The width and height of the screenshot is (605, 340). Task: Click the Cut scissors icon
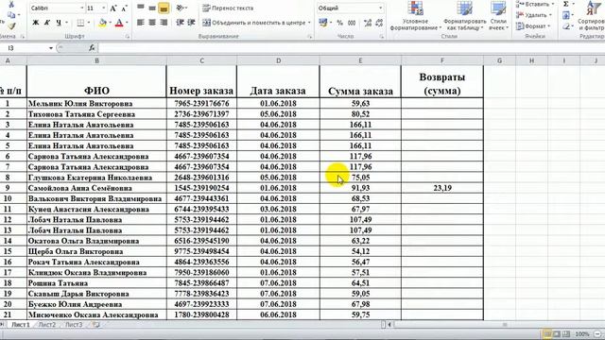(11, 5)
